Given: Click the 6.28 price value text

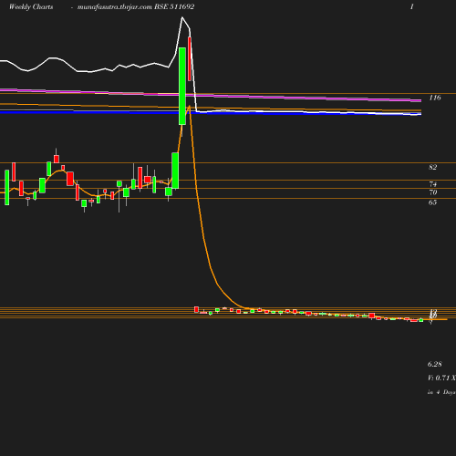Looking at the screenshot, I should tap(435, 364).
